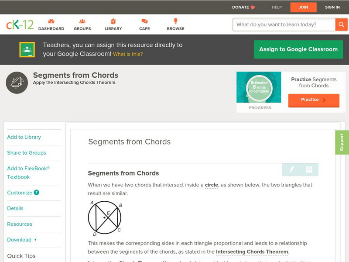Open the HELP menu item
Viewport: 349px width, 262px height.
coord(276,7)
